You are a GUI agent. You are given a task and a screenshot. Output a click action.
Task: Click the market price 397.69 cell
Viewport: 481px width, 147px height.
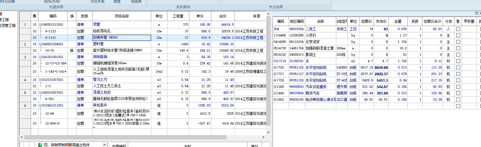coord(381,93)
